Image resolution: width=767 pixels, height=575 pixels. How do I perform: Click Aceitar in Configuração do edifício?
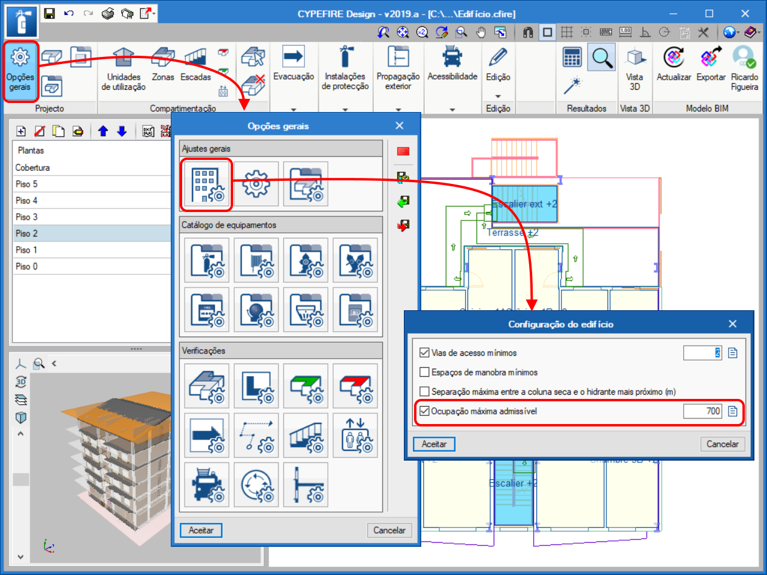point(434,444)
